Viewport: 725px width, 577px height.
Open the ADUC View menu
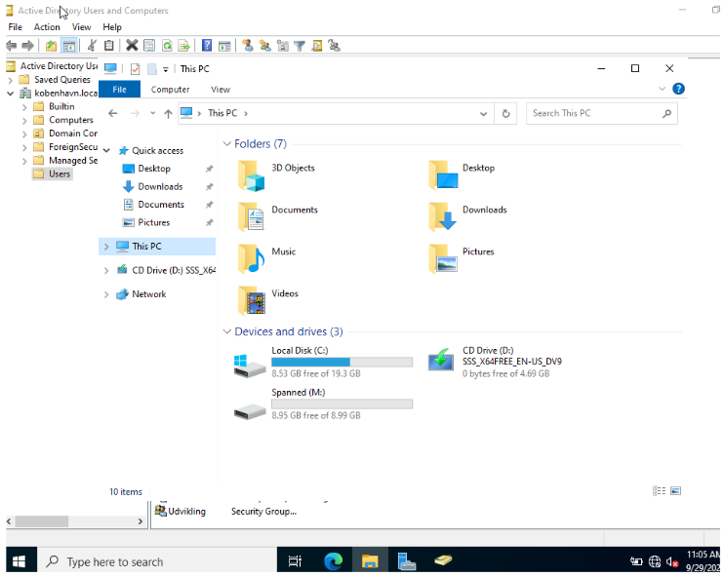click(x=81, y=26)
